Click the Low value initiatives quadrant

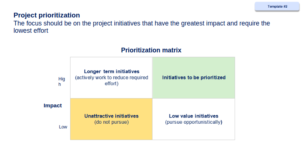tap(194, 119)
